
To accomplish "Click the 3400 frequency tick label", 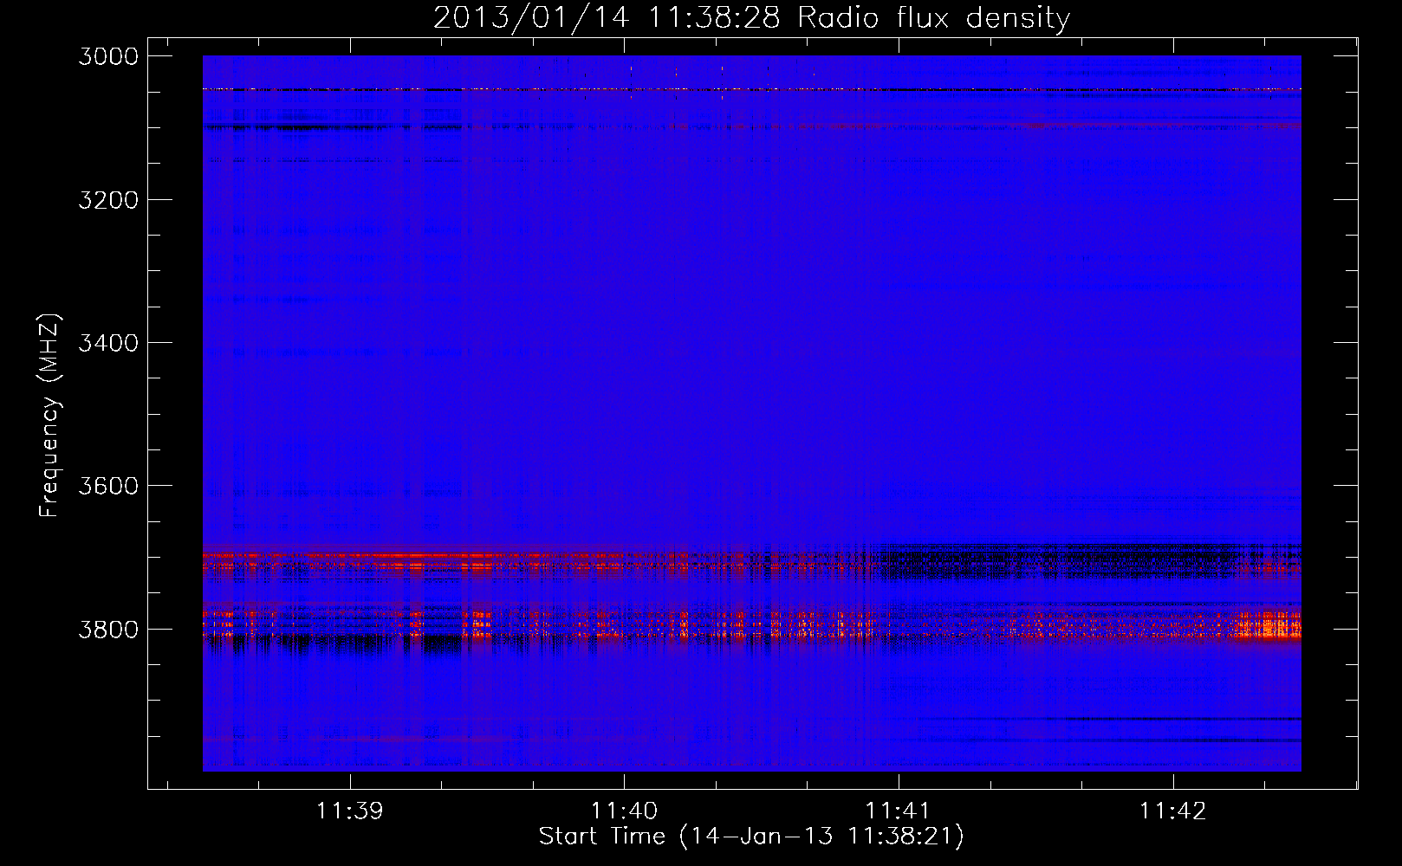I will [x=108, y=343].
